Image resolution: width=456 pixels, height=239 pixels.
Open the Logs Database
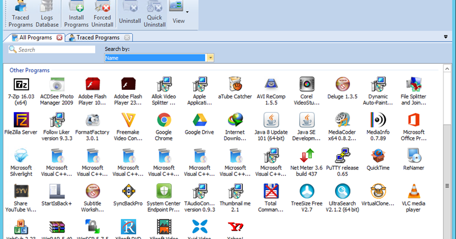tap(47, 14)
